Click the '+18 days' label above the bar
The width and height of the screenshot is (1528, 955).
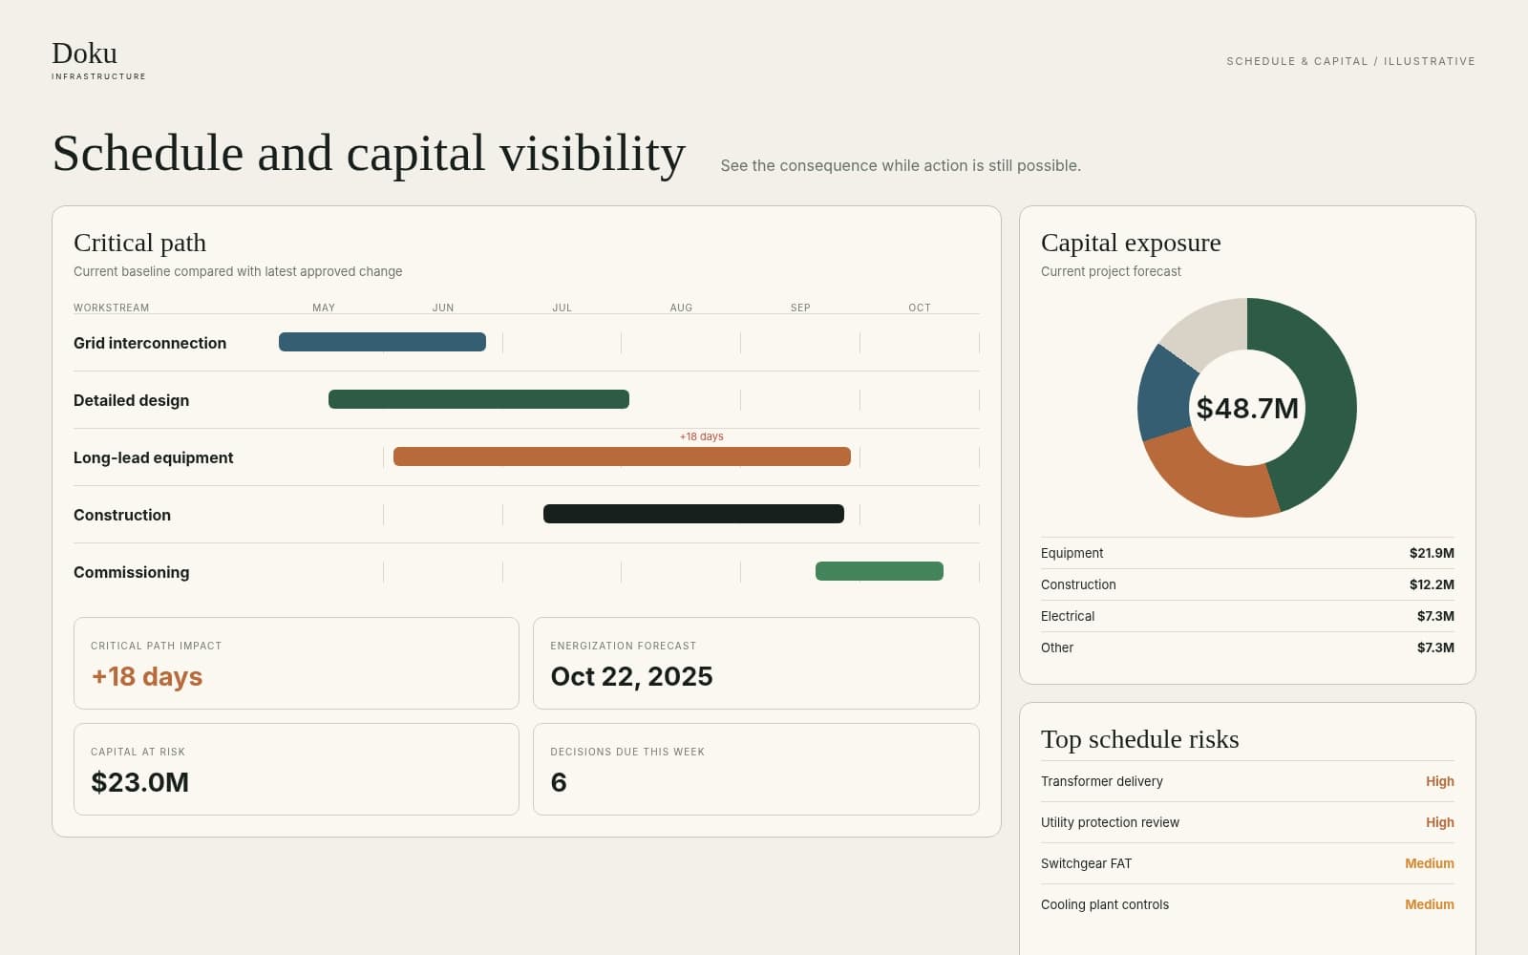click(x=701, y=436)
